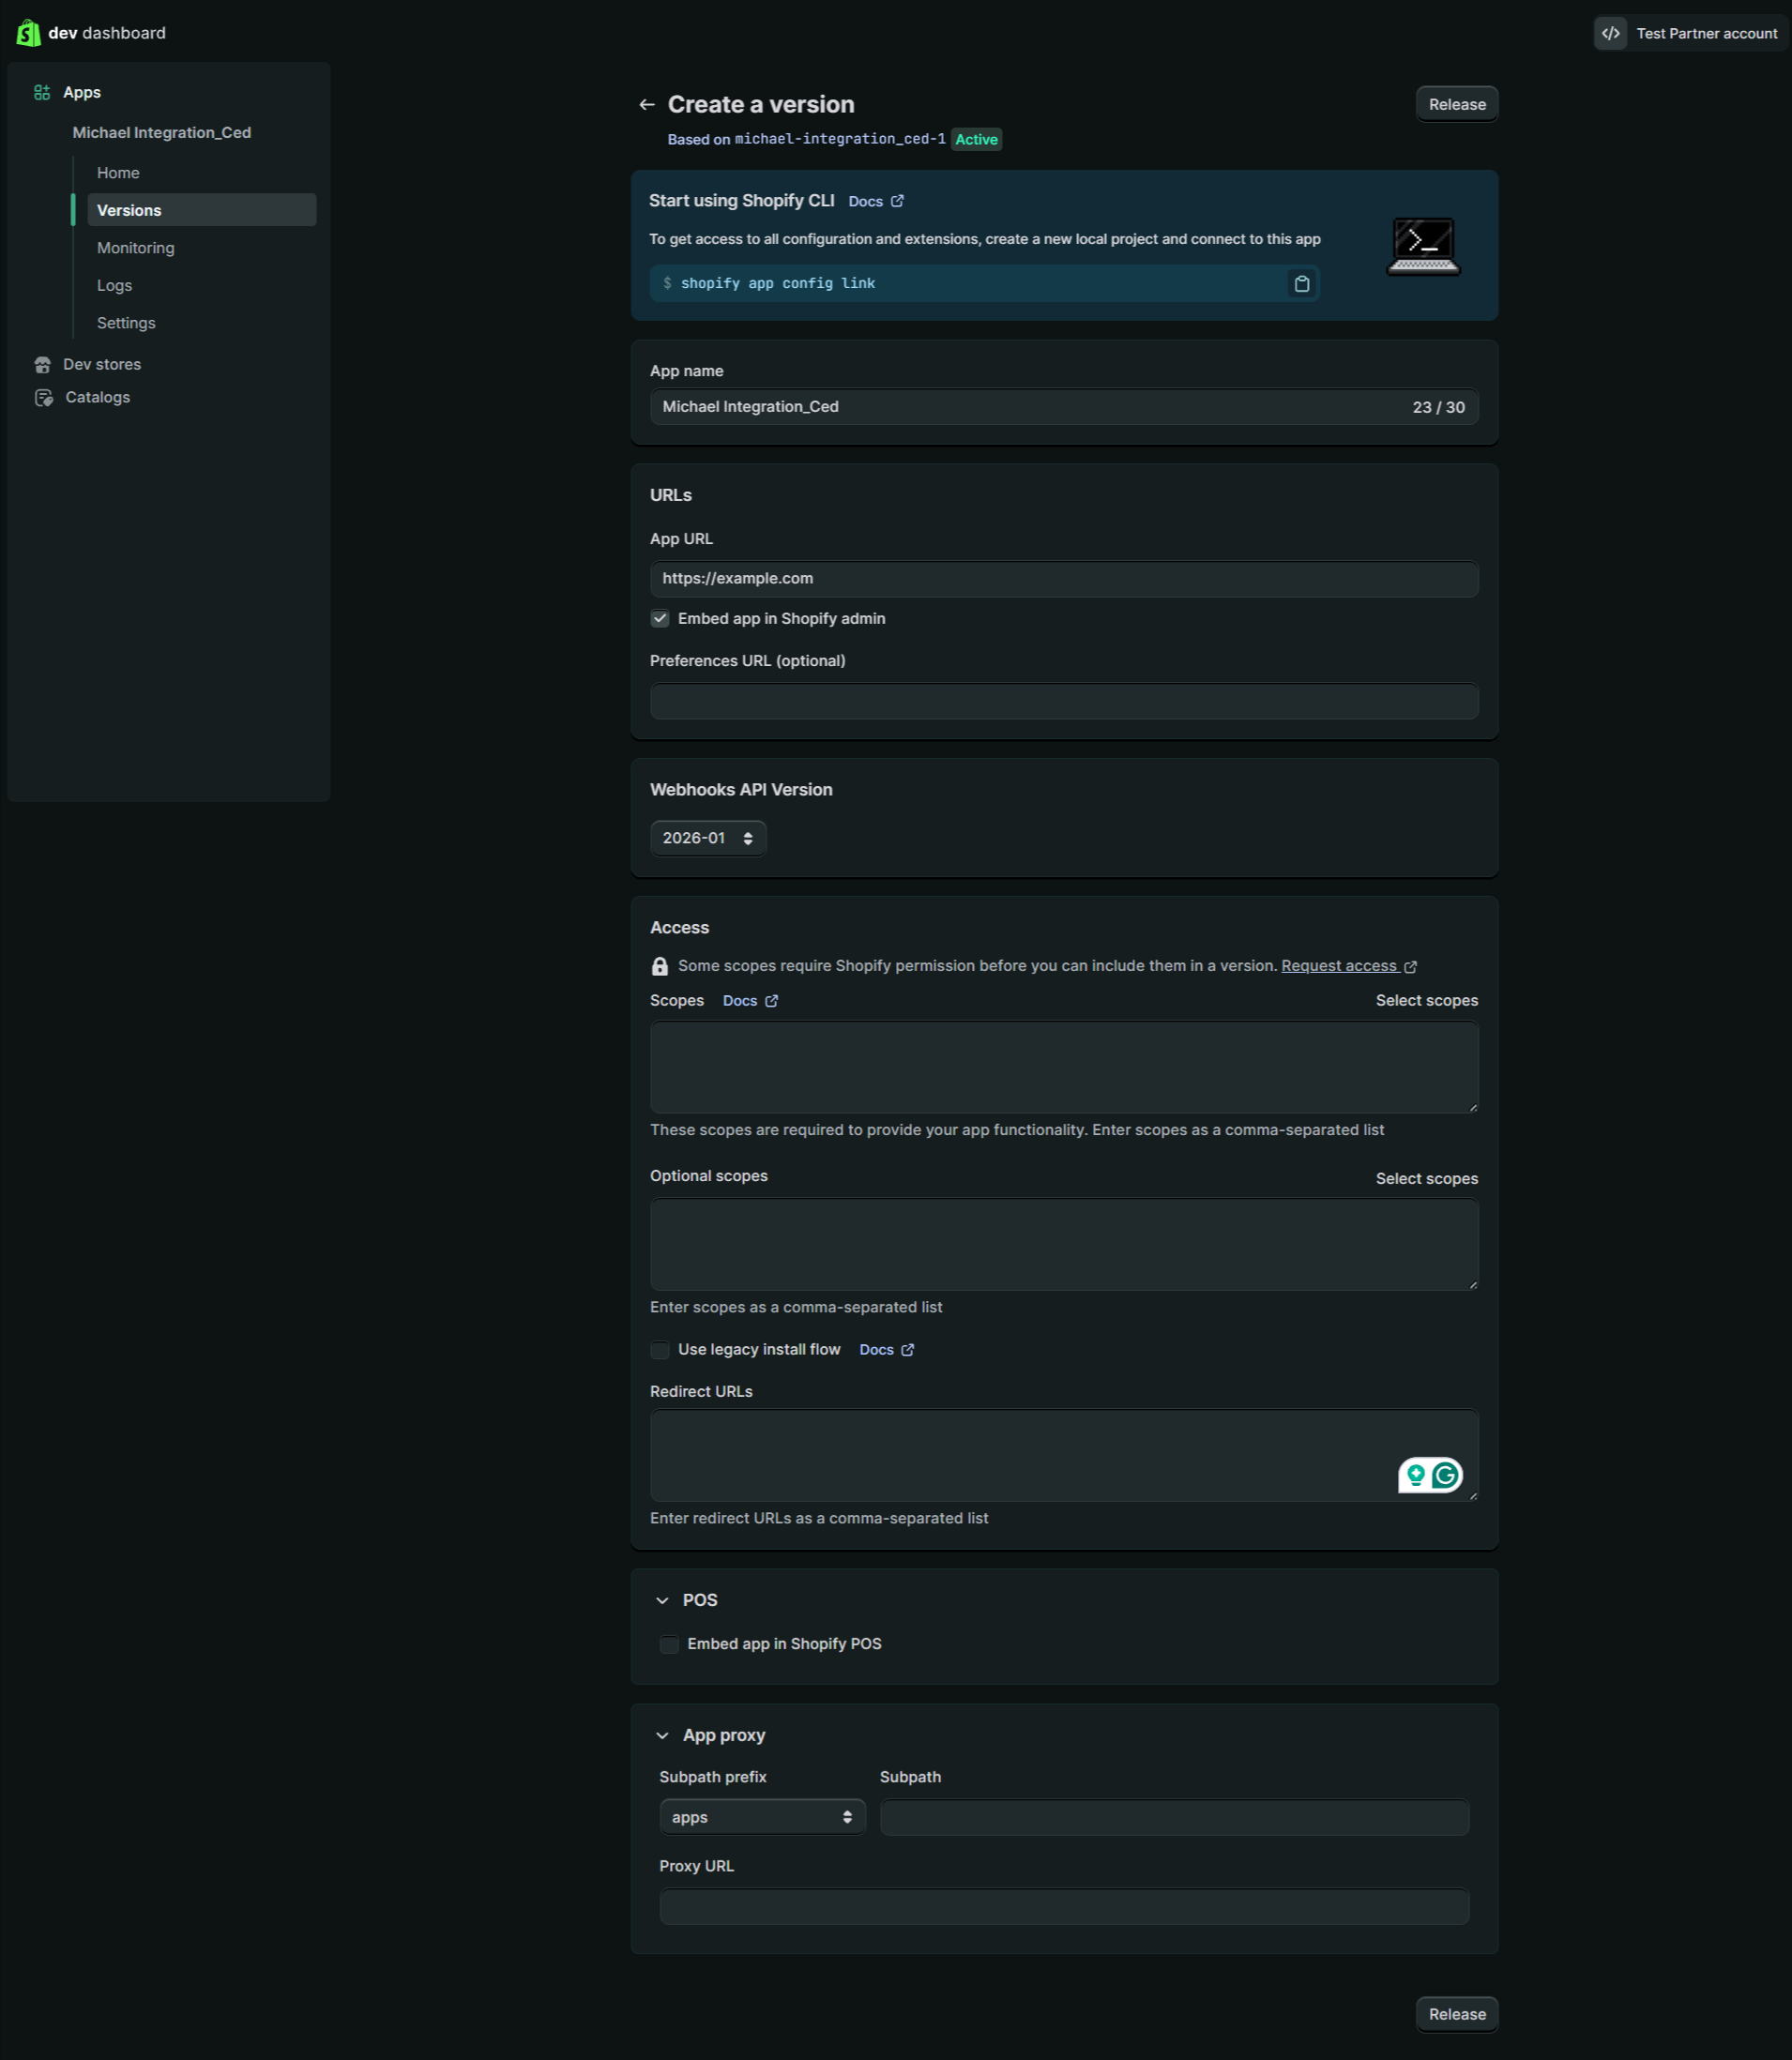Click the code icon beside Test Partner account
Image resolution: width=1792 pixels, height=2060 pixels.
(x=1610, y=34)
